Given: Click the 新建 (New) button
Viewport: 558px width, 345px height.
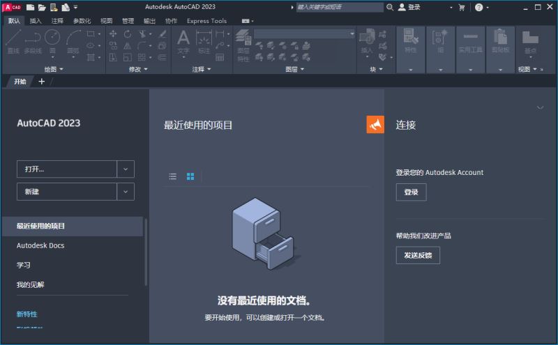Looking at the screenshot, I should tap(67, 192).
